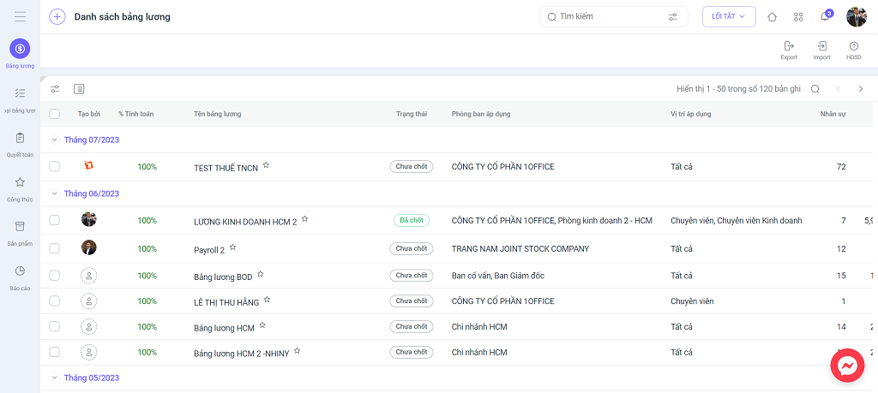Click the Tìm kiếm search field

(614, 17)
